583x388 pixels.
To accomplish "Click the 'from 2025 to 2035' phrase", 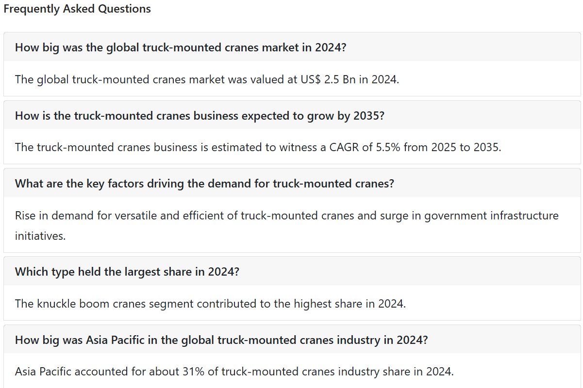I will pos(452,147).
